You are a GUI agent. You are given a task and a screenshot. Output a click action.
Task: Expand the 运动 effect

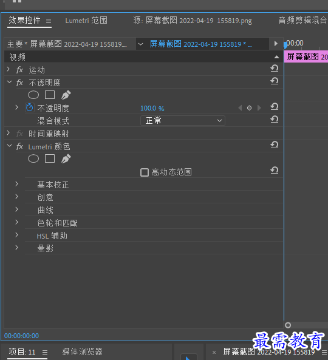point(9,69)
